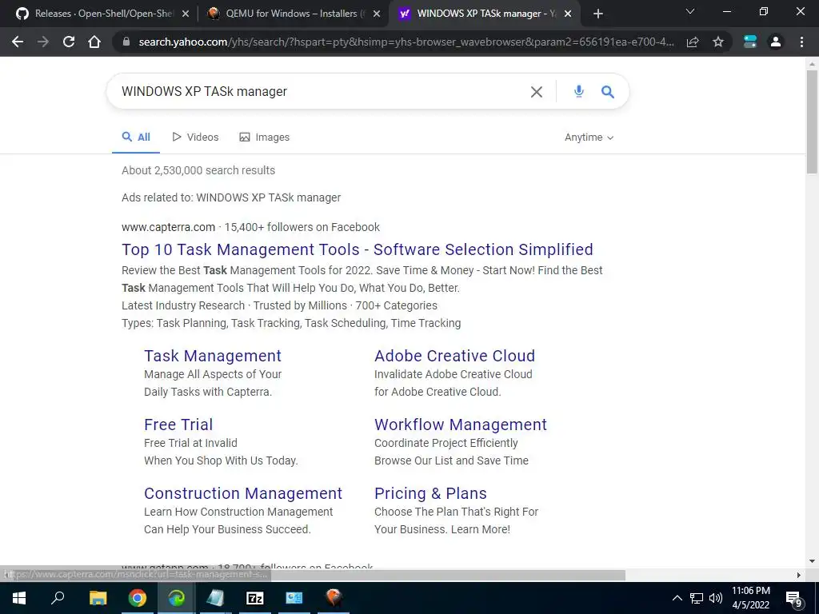Bookmark this page with the star icon

[718, 42]
